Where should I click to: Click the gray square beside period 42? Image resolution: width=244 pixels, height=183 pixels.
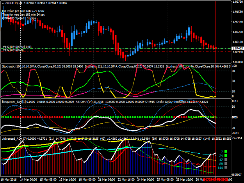(226, 160)
